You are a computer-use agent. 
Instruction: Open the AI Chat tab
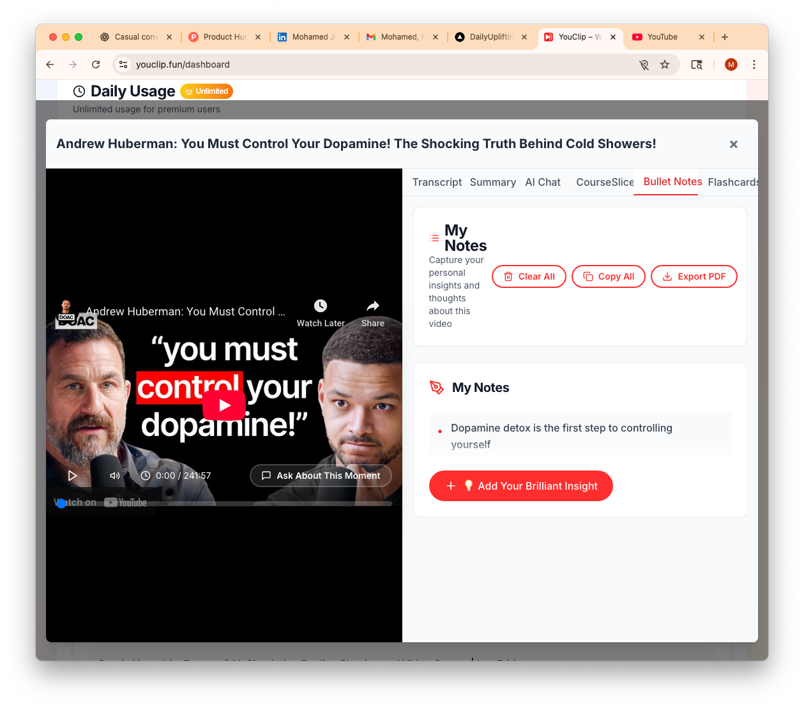click(x=543, y=182)
